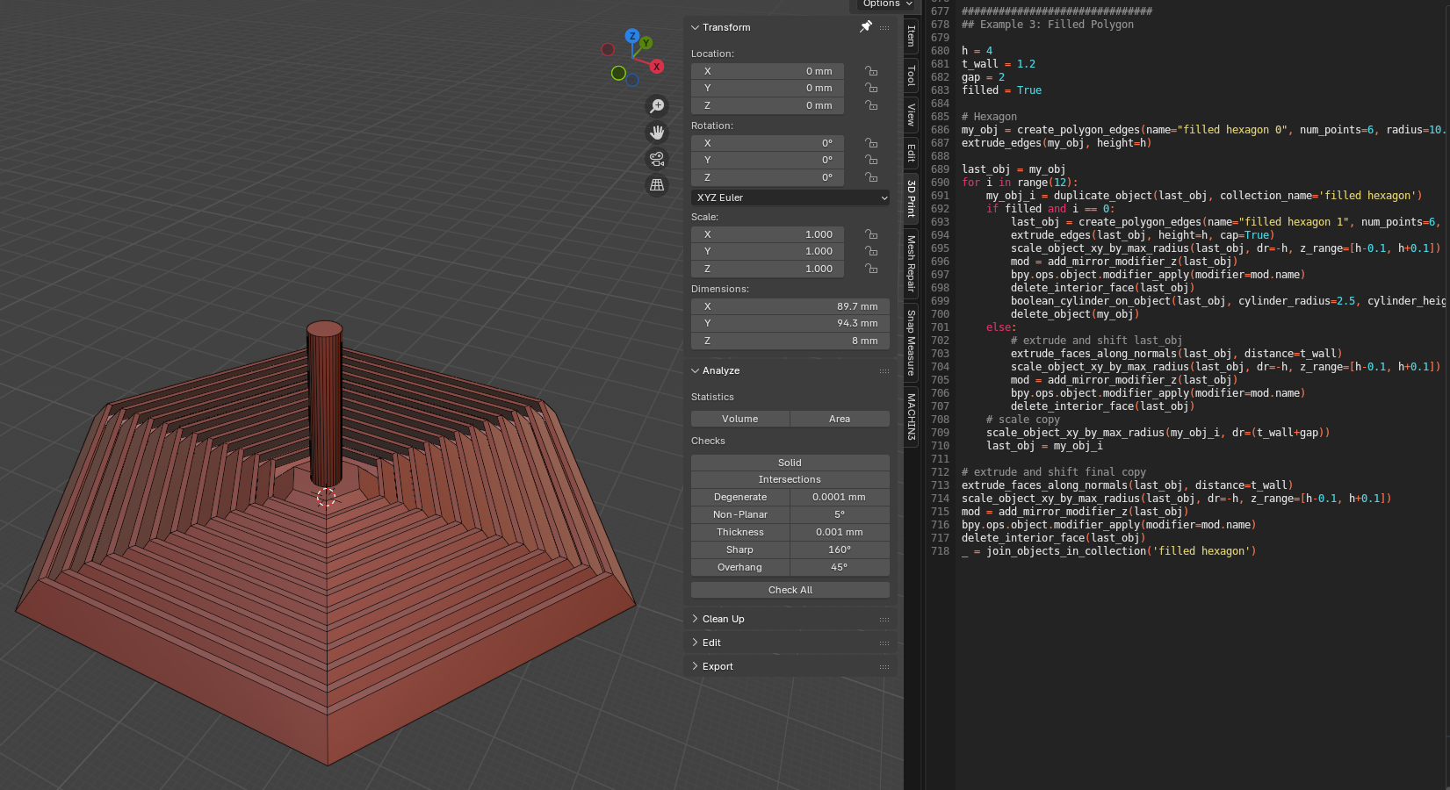Toggle lock on Rotation X

click(x=871, y=143)
